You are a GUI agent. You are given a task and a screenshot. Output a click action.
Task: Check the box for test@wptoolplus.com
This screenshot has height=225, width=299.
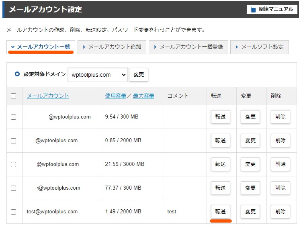click(14, 212)
